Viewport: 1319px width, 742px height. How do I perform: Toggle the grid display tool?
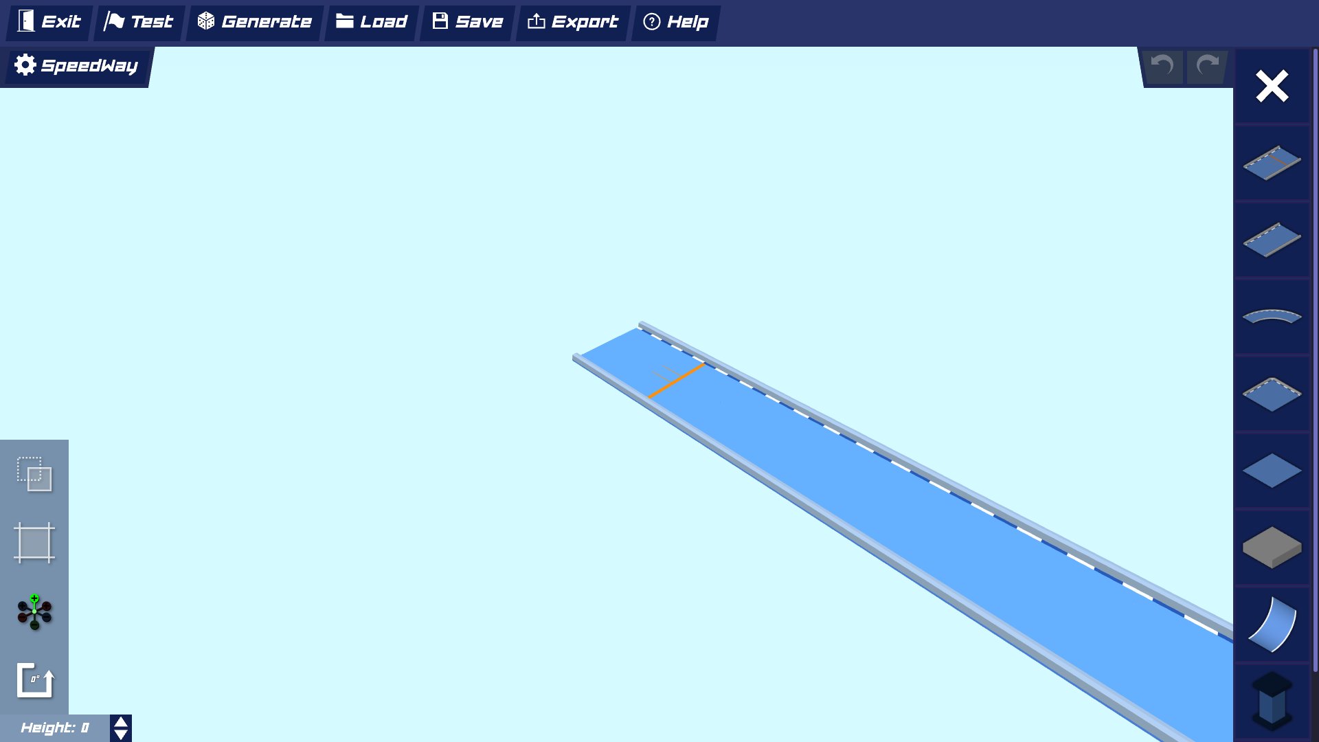34,543
